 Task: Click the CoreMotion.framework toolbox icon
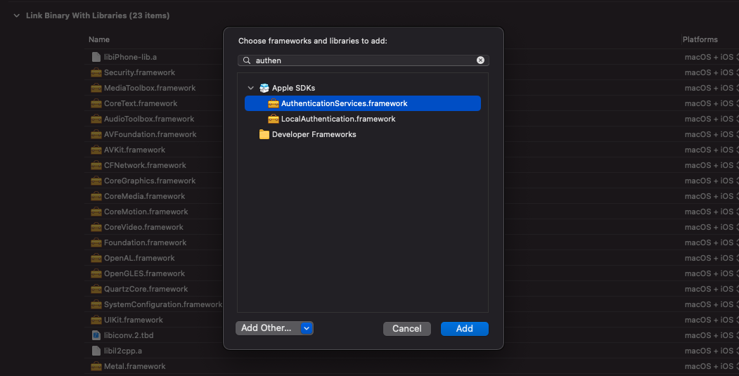(x=96, y=212)
